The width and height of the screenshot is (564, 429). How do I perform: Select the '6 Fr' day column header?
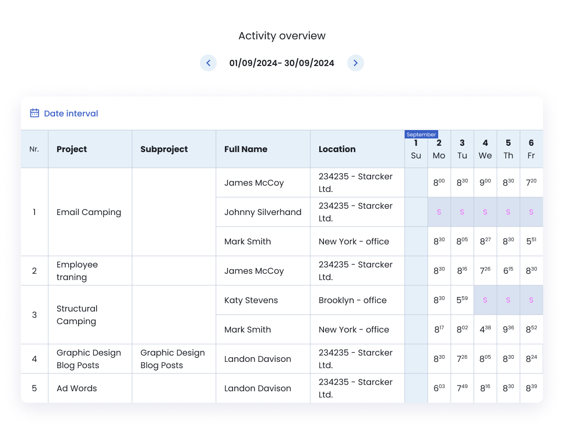[x=531, y=149]
